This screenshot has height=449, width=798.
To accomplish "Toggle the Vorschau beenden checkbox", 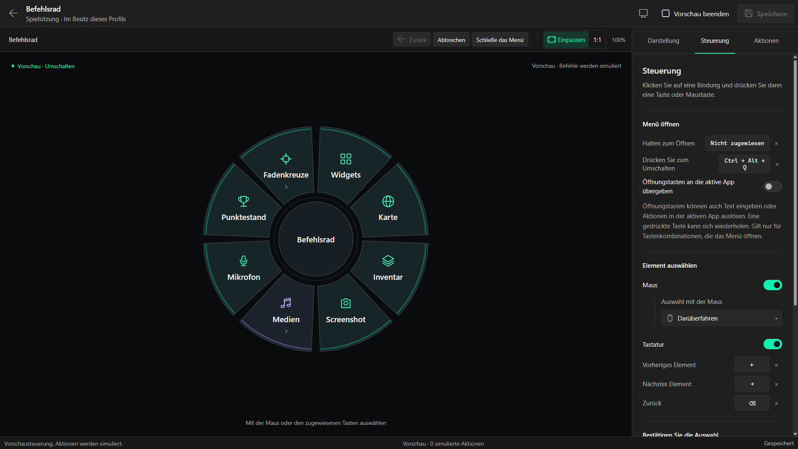I will [x=665, y=13].
